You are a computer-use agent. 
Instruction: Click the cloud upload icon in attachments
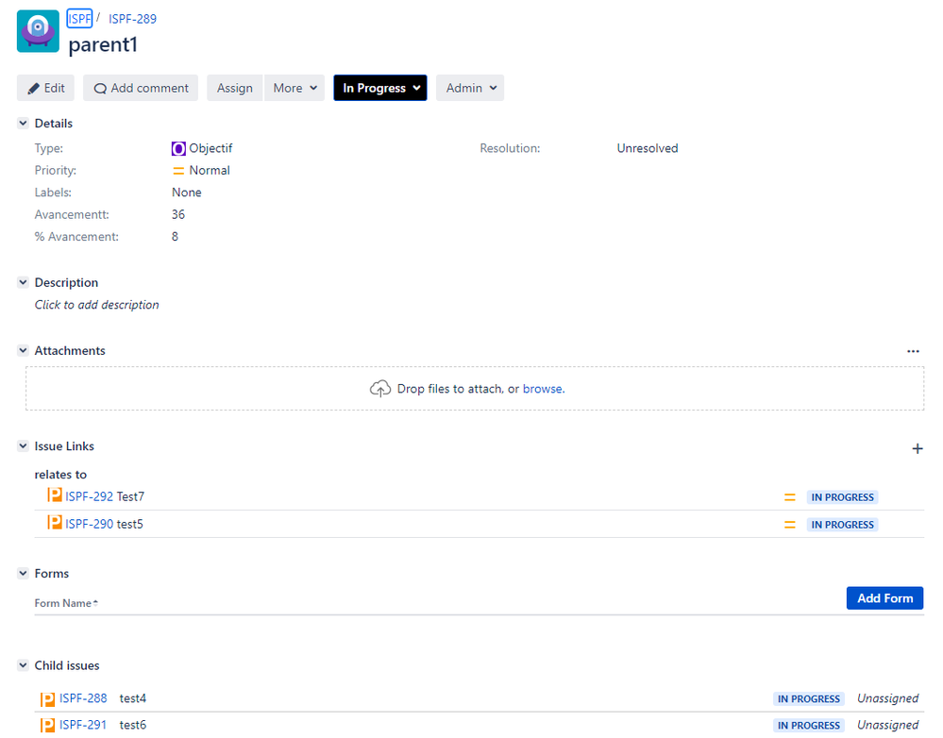click(380, 389)
